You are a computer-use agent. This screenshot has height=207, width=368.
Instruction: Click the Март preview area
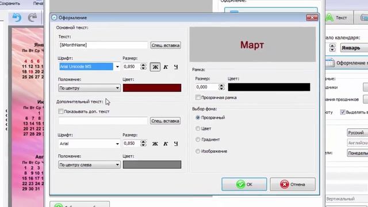click(x=252, y=45)
